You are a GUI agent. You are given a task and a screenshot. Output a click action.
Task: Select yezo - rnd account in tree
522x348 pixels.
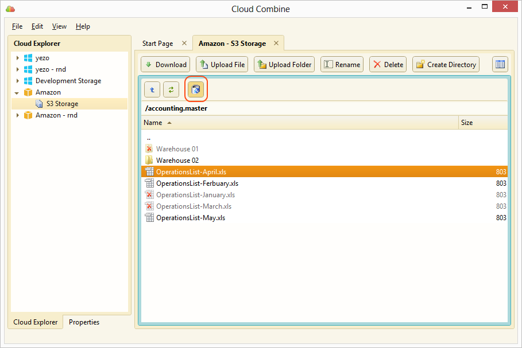point(51,69)
